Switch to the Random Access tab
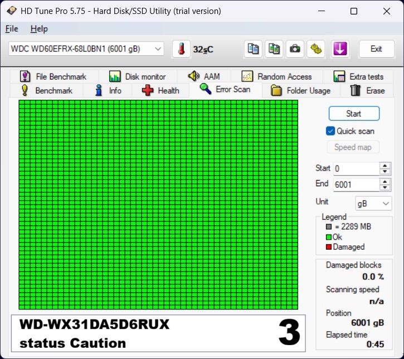The height and width of the screenshot is (359, 404). coord(277,76)
